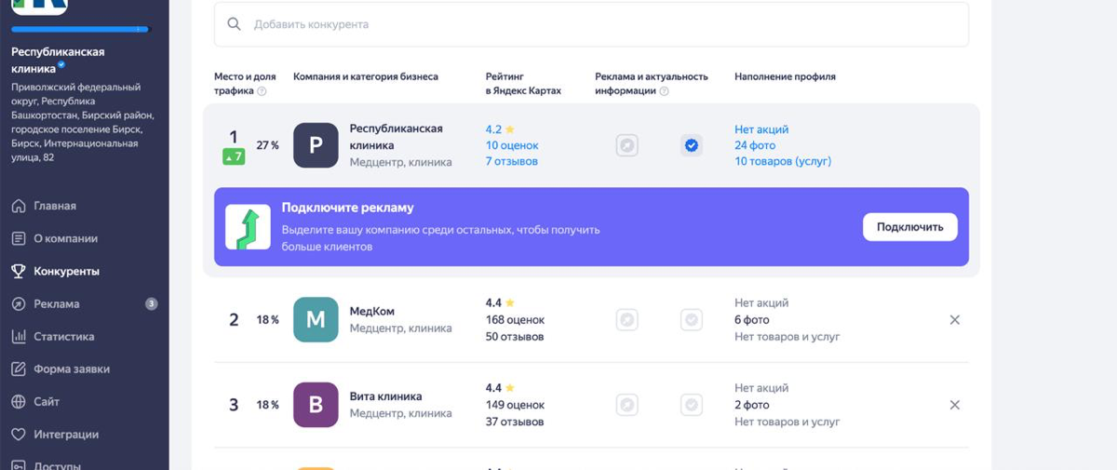Go to Статистика section

64,336
